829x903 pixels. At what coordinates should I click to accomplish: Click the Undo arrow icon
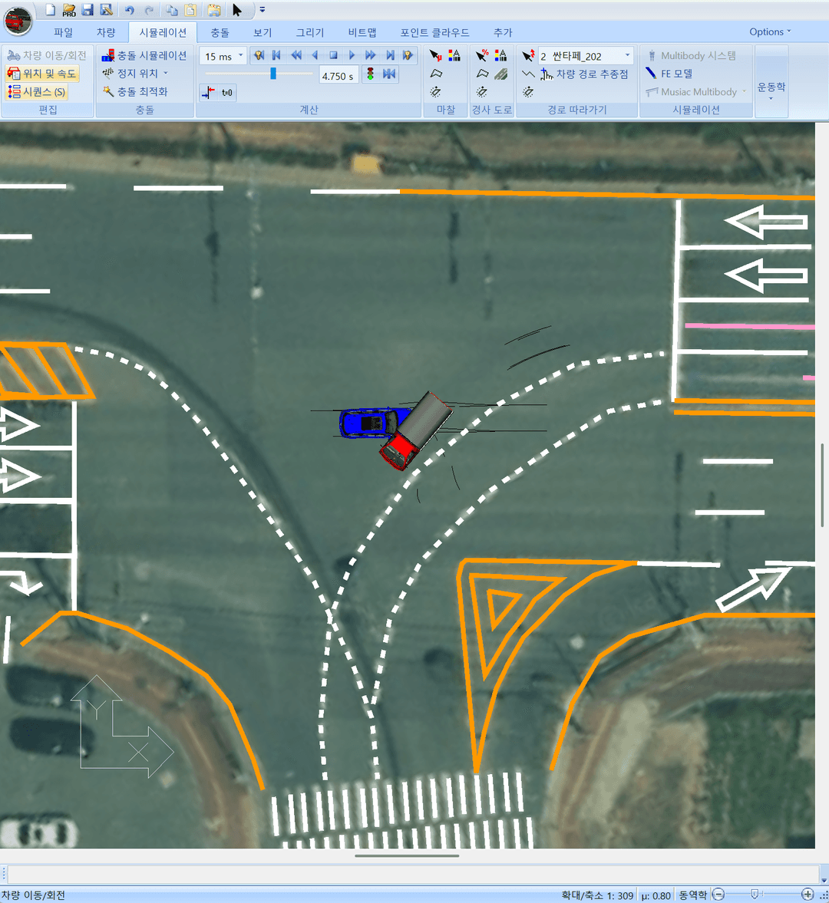click(129, 10)
